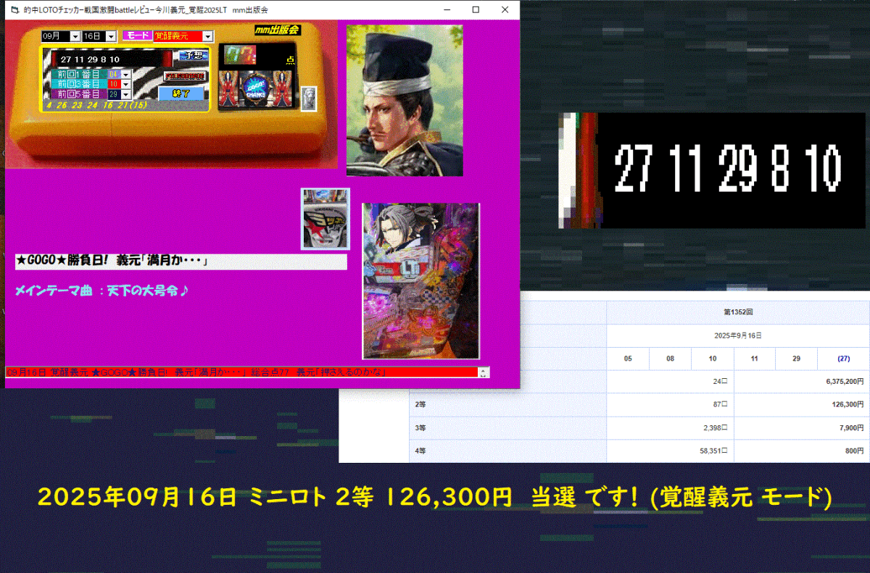Click the yellow numbers 4 26 23 24 16 21(15)

[96, 105]
